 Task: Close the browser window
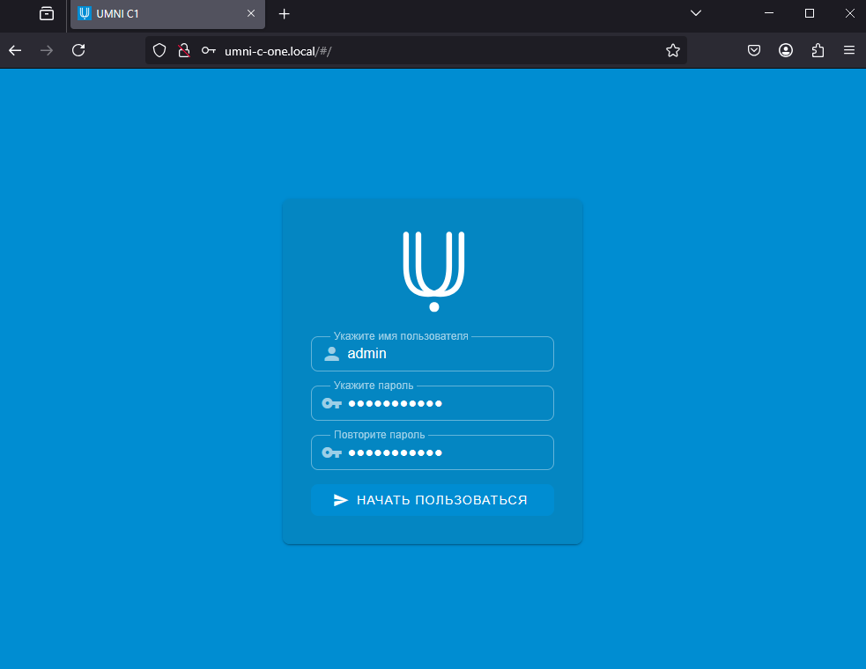pyautogui.click(x=850, y=13)
